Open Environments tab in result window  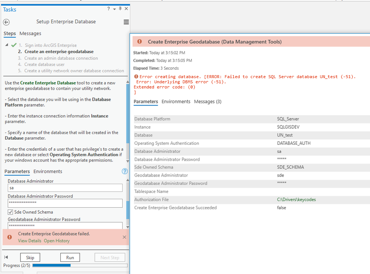[176, 101]
